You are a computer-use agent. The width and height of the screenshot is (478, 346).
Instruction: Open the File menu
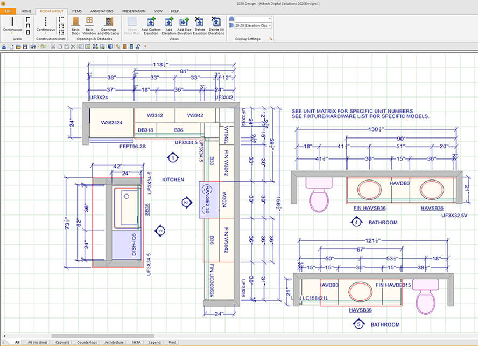tap(8, 11)
